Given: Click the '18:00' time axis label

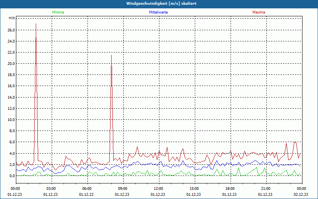Looking at the screenshot, I should pyautogui.click(x=231, y=189).
